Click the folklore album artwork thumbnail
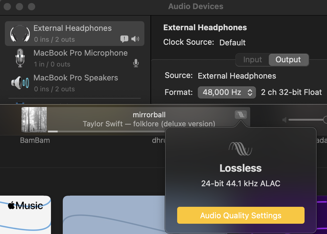The image size is (327, 234). pyautogui.click(x=34, y=119)
